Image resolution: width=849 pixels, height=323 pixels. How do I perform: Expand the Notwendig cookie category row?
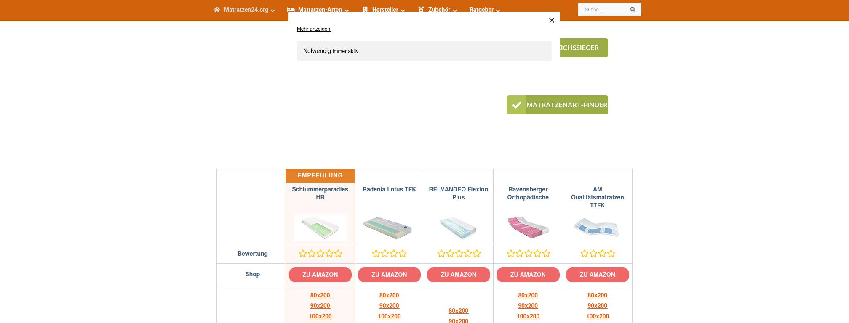pyautogui.click(x=424, y=51)
